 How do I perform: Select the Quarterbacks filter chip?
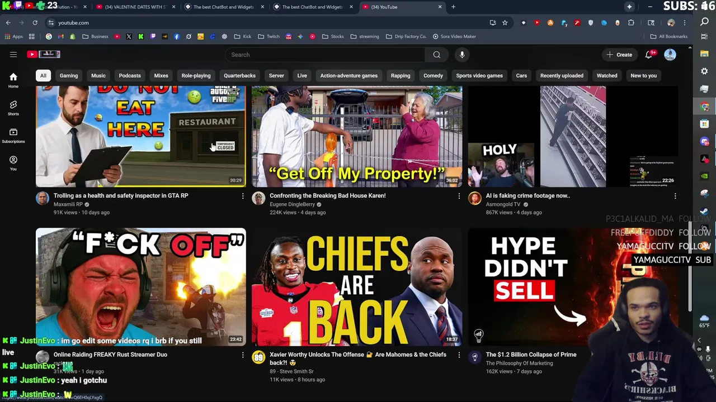[239, 75]
